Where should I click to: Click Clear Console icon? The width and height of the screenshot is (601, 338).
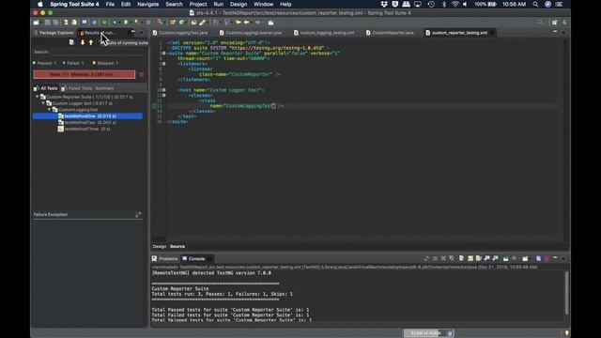click(461, 259)
